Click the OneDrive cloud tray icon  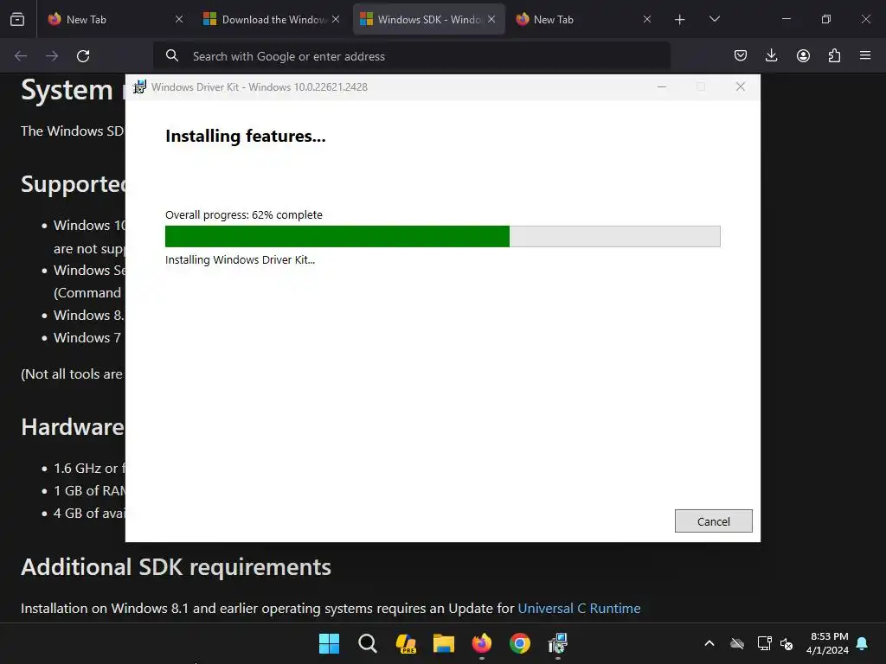coord(737,643)
